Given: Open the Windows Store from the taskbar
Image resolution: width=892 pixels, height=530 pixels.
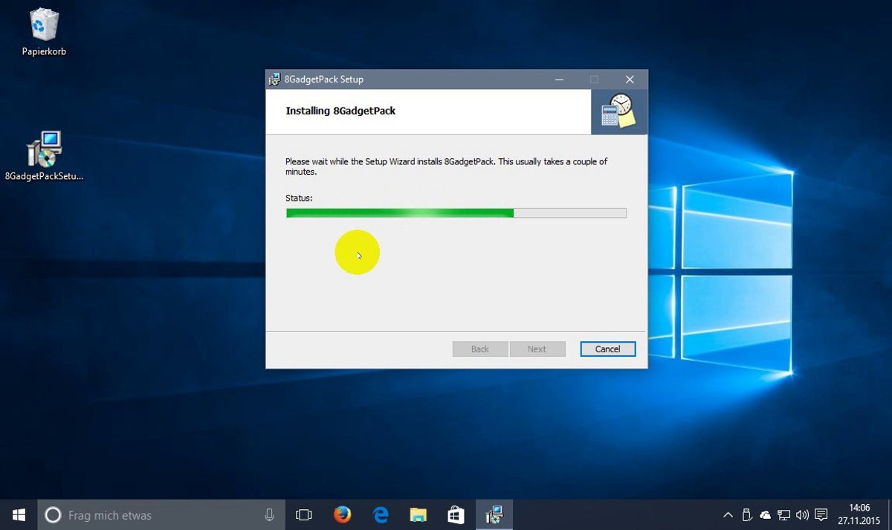Looking at the screenshot, I should click(x=456, y=514).
